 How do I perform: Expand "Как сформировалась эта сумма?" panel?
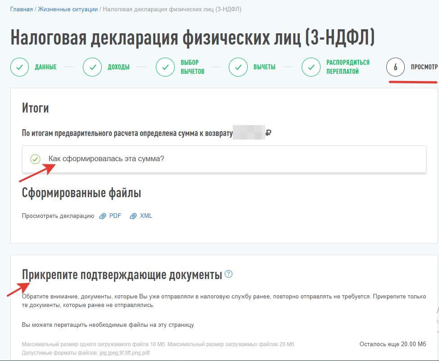click(106, 159)
